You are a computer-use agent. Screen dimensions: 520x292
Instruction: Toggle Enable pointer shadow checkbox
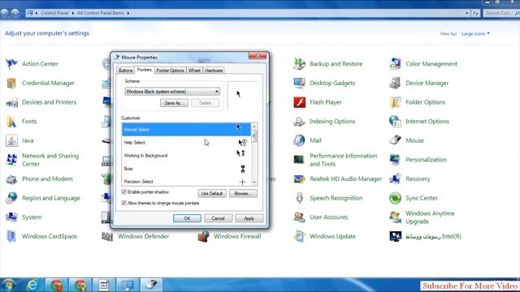[124, 192]
